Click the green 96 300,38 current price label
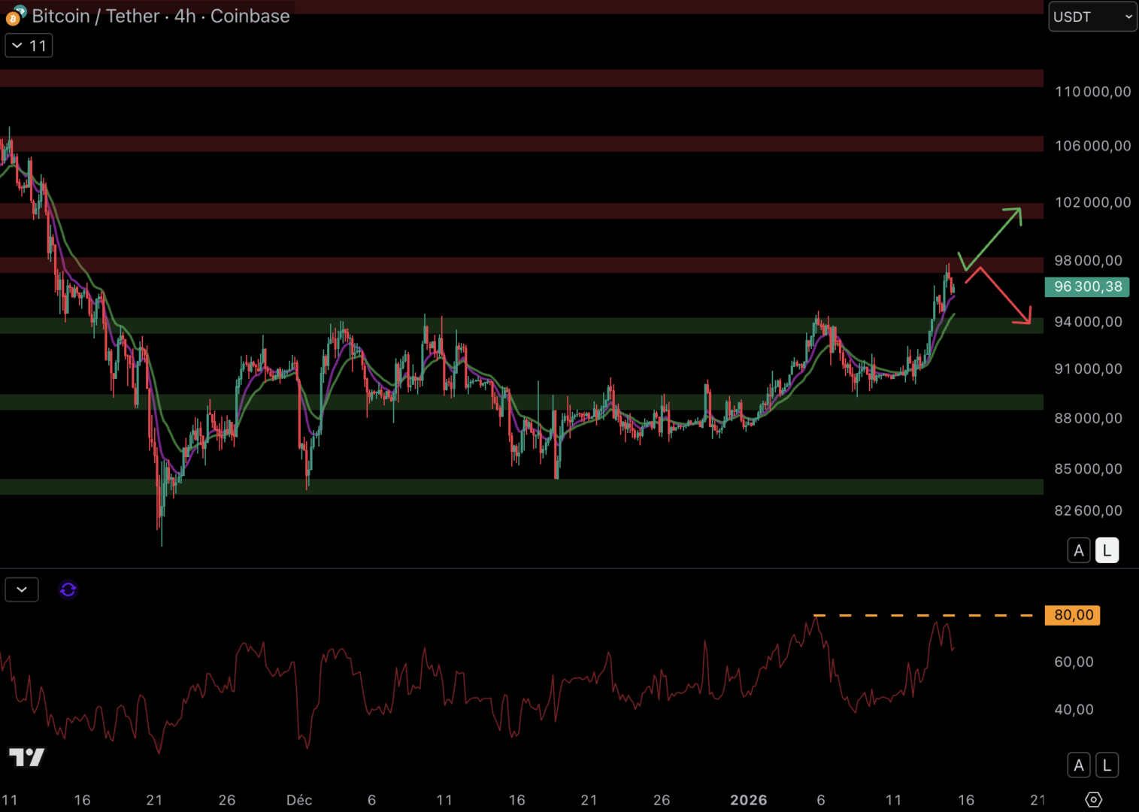The image size is (1139, 812). [1087, 286]
